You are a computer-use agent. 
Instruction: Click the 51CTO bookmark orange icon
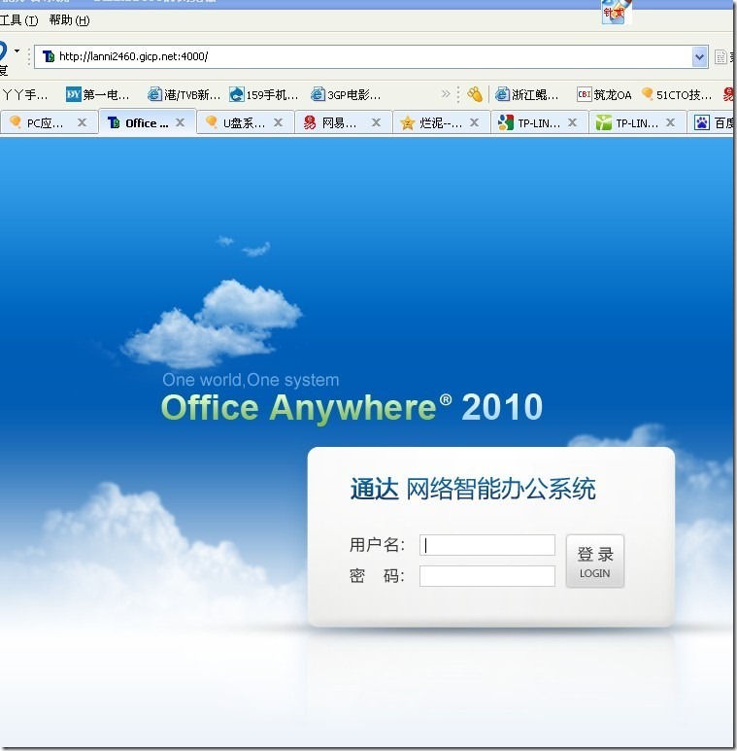click(648, 94)
